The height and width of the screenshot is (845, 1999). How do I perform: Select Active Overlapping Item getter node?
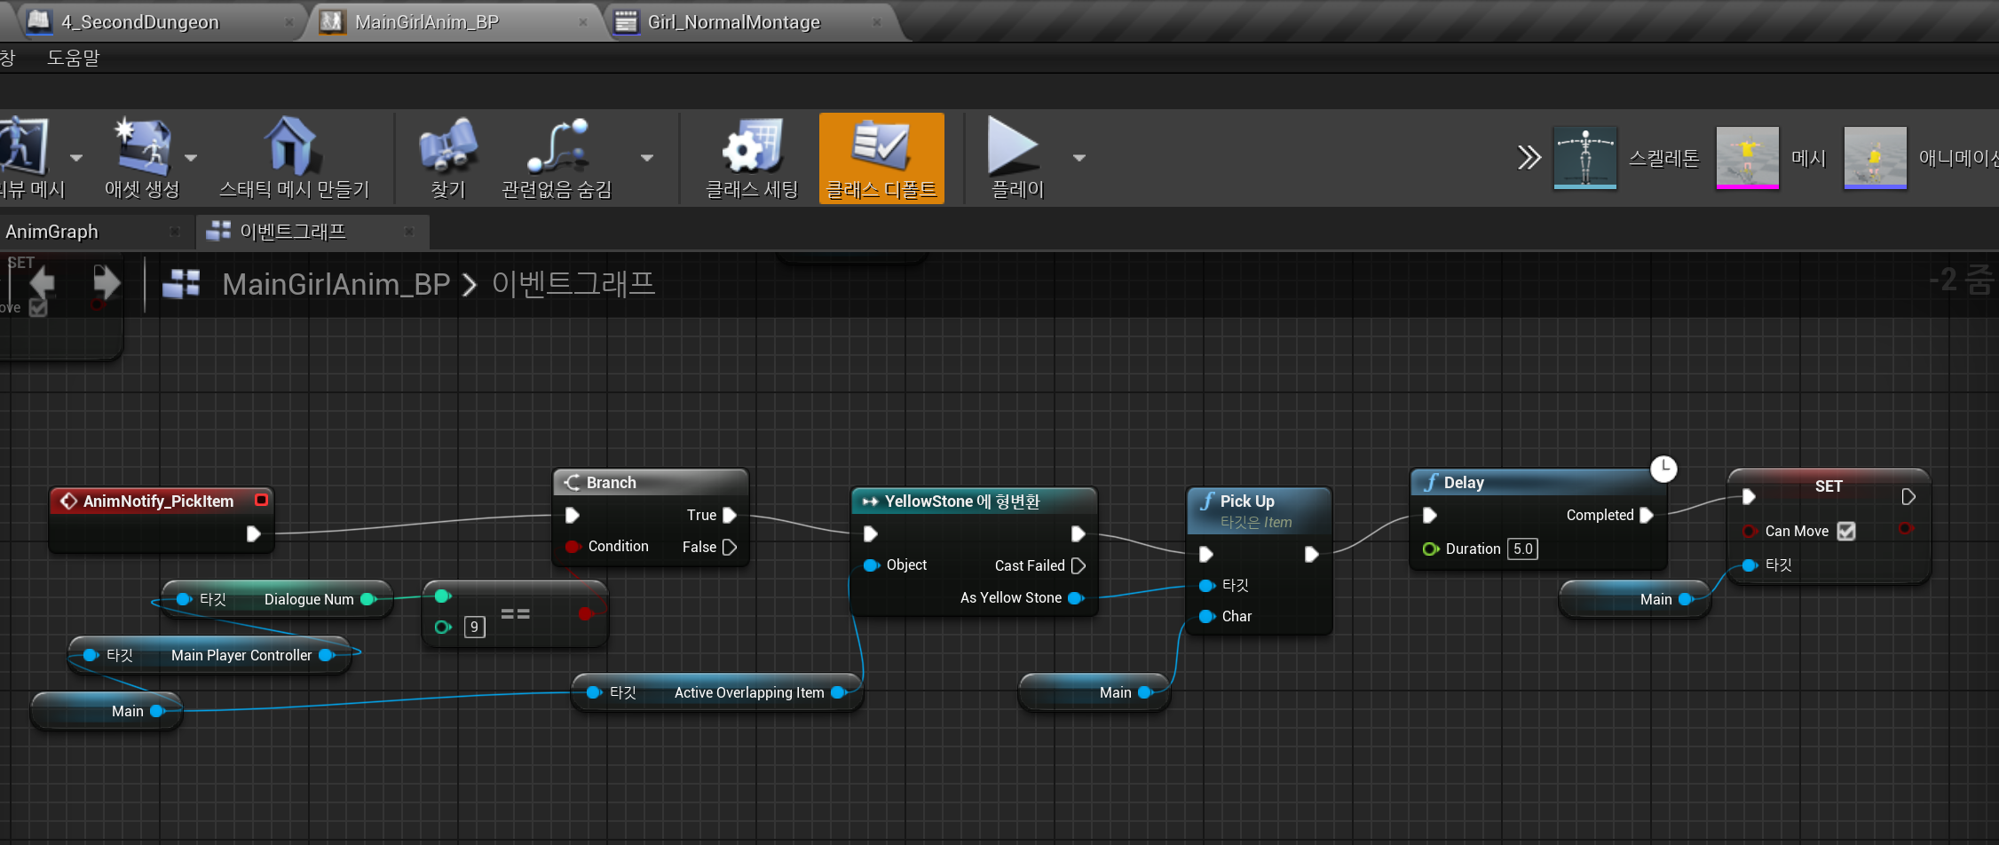pyautogui.click(x=717, y=692)
